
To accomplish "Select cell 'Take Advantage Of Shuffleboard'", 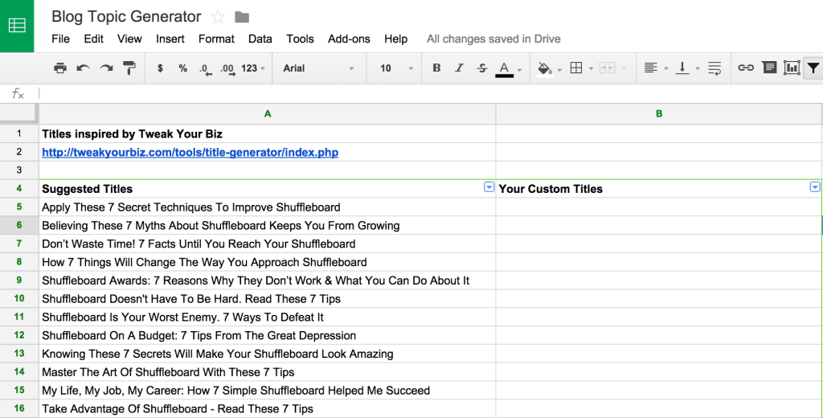I will 267,408.
